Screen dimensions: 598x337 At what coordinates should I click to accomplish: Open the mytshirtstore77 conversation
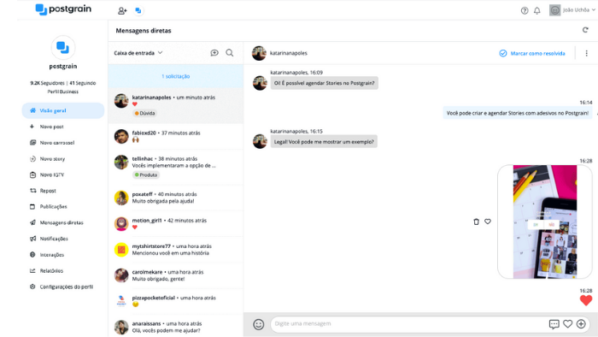click(x=176, y=250)
